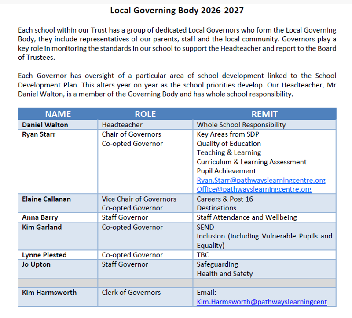Select the ROLE column header

(x=145, y=114)
